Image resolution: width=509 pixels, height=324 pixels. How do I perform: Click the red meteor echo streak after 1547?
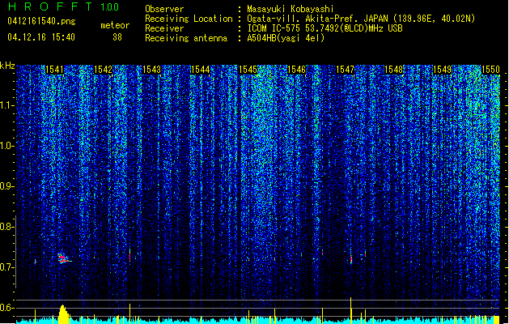pyautogui.click(x=351, y=259)
